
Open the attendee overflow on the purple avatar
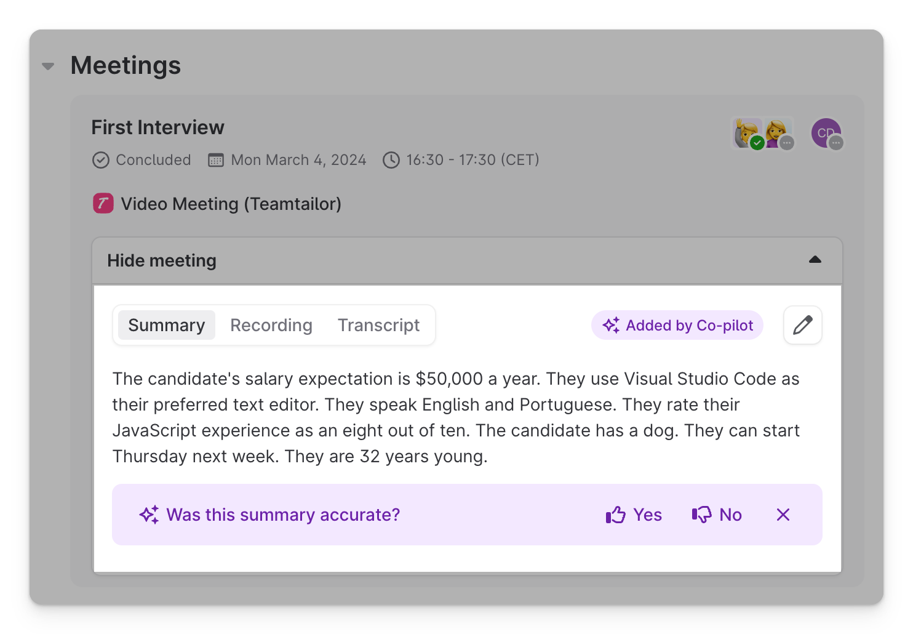(x=835, y=143)
